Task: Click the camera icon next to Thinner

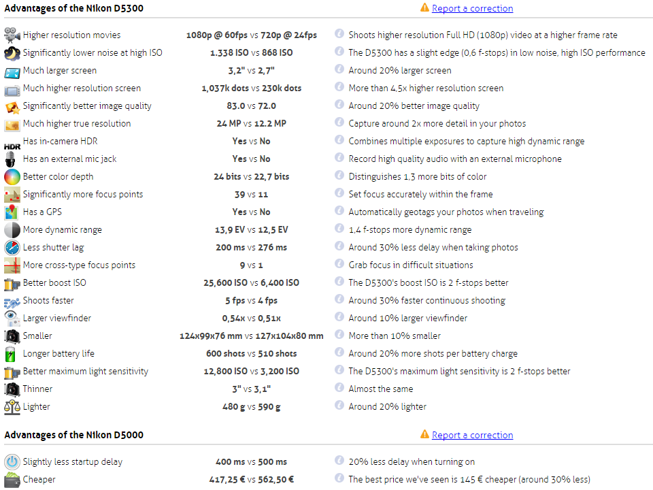Action: click(12, 389)
